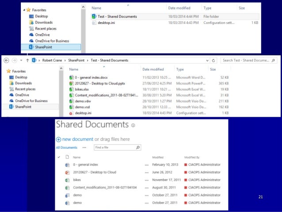Sort SharePoint list by Modified
Image resolution: width=282 pixels, height=212 pixels.
click(x=158, y=157)
